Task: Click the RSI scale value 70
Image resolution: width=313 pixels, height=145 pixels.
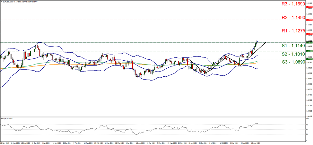Action: tap(307, 125)
